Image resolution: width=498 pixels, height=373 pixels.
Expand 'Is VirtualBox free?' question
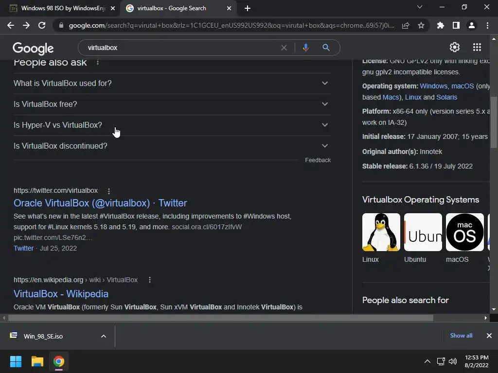[x=172, y=104]
